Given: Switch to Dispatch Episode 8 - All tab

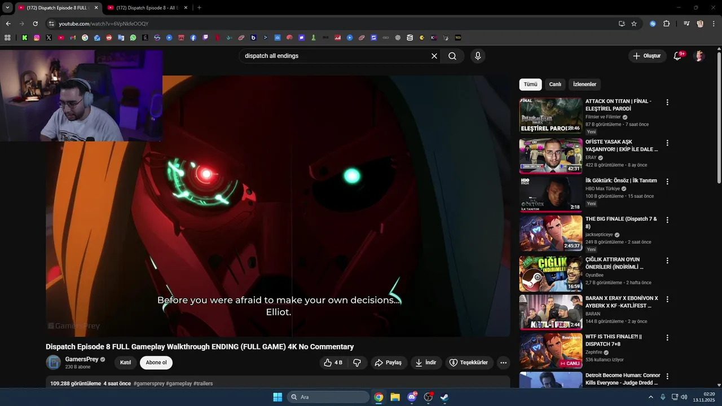Looking at the screenshot, I should (x=147, y=8).
